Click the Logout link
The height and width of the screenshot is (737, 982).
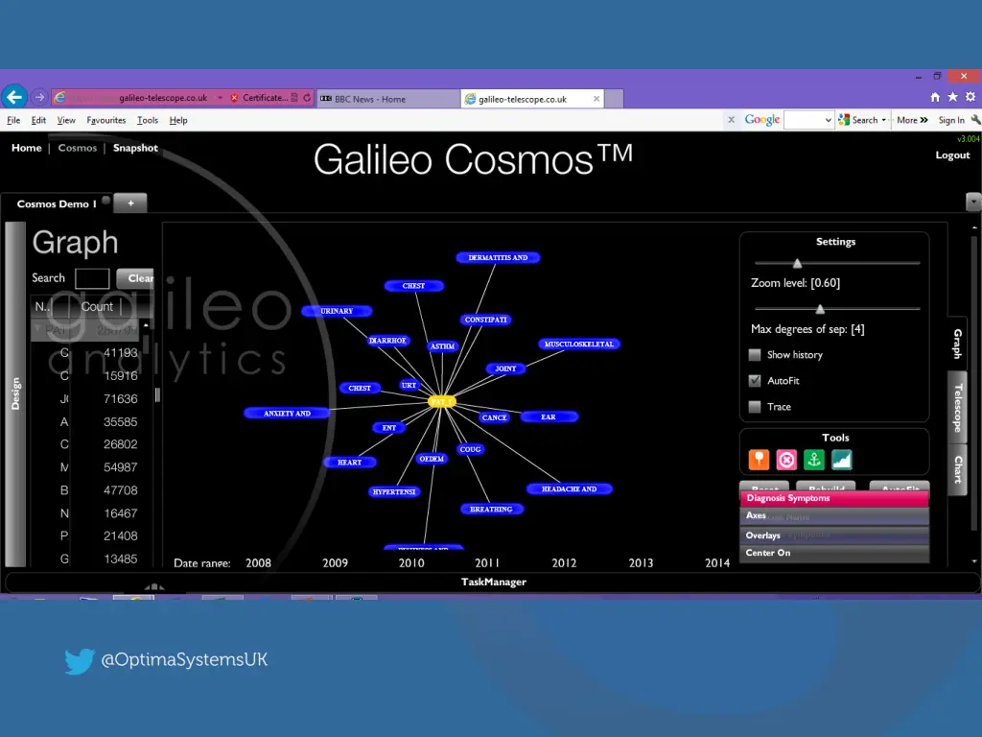952,155
